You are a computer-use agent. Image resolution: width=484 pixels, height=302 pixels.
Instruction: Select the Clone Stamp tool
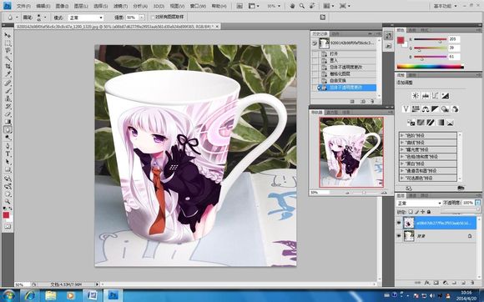8,98
